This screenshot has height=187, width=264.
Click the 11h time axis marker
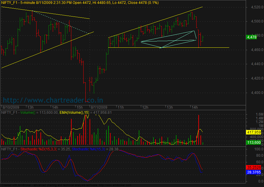(x=121, y=107)
